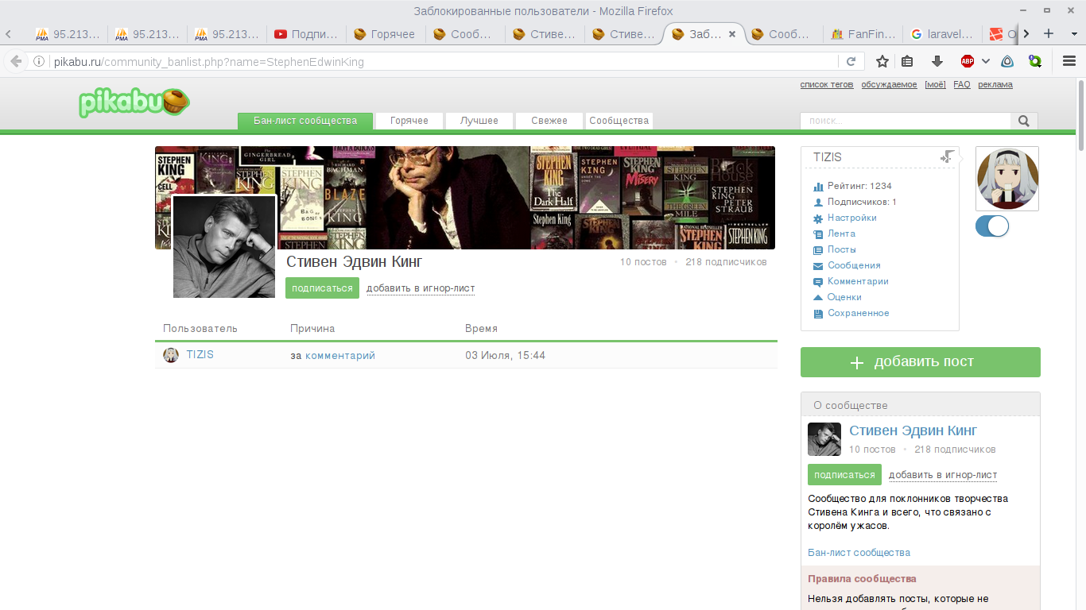Show bookmarks list icon in toolbar
The height and width of the screenshot is (610, 1086).
click(907, 61)
